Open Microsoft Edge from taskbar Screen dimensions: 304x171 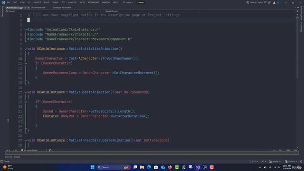pyautogui.click(x=149, y=167)
